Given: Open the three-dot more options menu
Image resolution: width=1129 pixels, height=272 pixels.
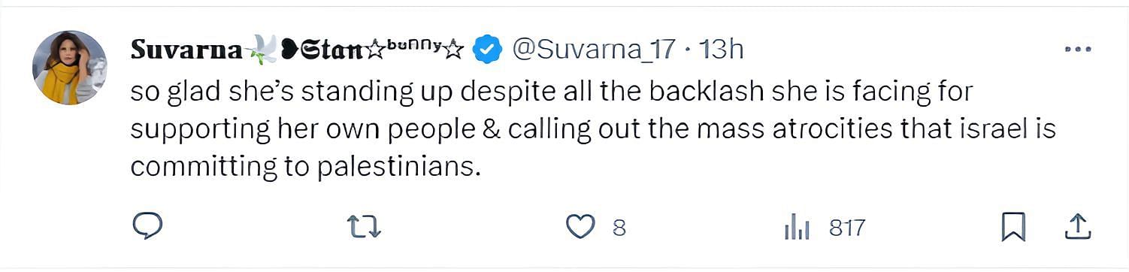Looking at the screenshot, I should coord(1078,50).
